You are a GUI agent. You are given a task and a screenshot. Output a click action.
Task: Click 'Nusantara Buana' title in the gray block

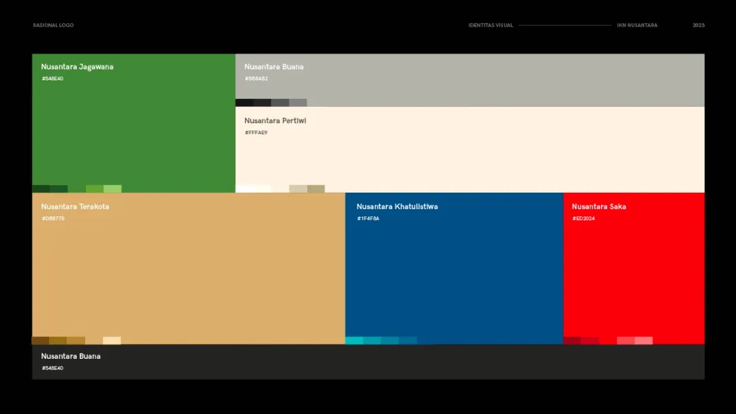pyautogui.click(x=274, y=67)
